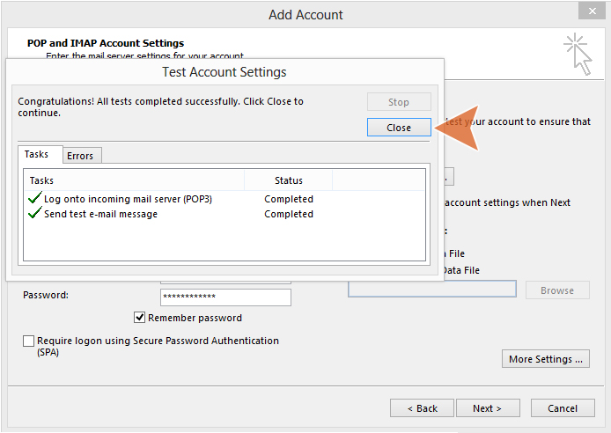Viewport: 611px width, 433px height.
Task: Click the cursor click icon in the header
Action: (577, 52)
